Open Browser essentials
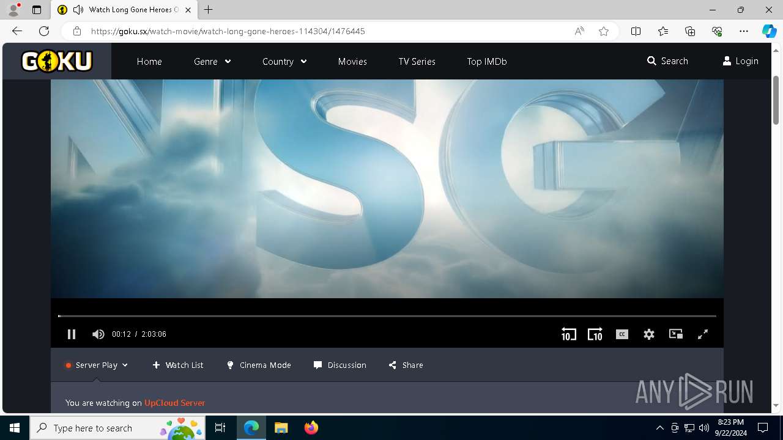 (x=717, y=31)
